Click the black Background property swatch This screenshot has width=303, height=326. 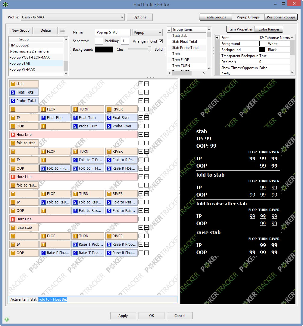click(x=262, y=50)
